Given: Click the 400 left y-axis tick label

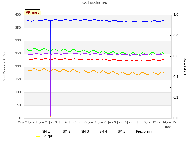Looking at the screenshot, I should tap(18, 14).
